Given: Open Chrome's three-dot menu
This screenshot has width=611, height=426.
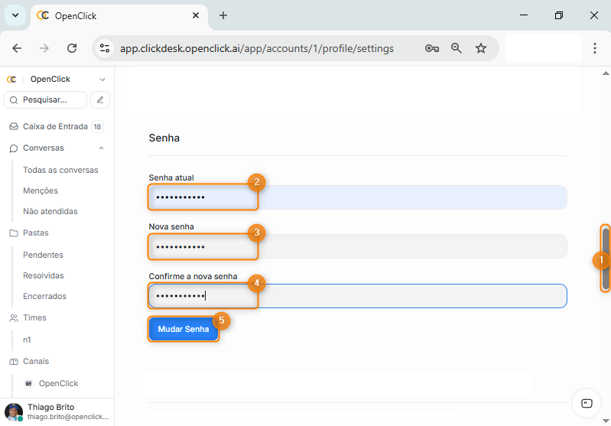Looking at the screenshot, I should 595,48.
